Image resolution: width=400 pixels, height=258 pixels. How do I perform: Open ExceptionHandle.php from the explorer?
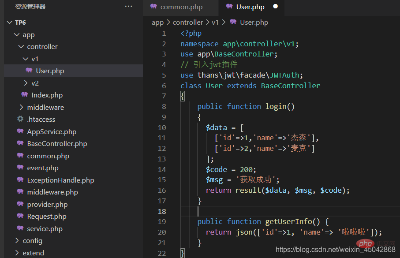pos(61,180)
